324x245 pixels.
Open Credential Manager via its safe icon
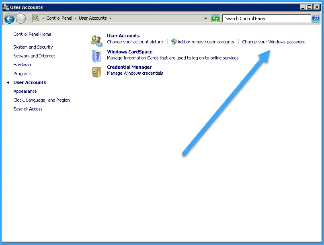[x=96, y=71]
